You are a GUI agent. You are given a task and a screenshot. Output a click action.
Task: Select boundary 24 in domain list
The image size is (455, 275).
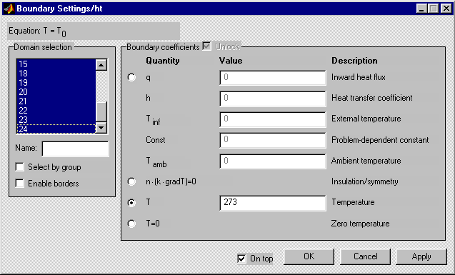click(56, 129)
